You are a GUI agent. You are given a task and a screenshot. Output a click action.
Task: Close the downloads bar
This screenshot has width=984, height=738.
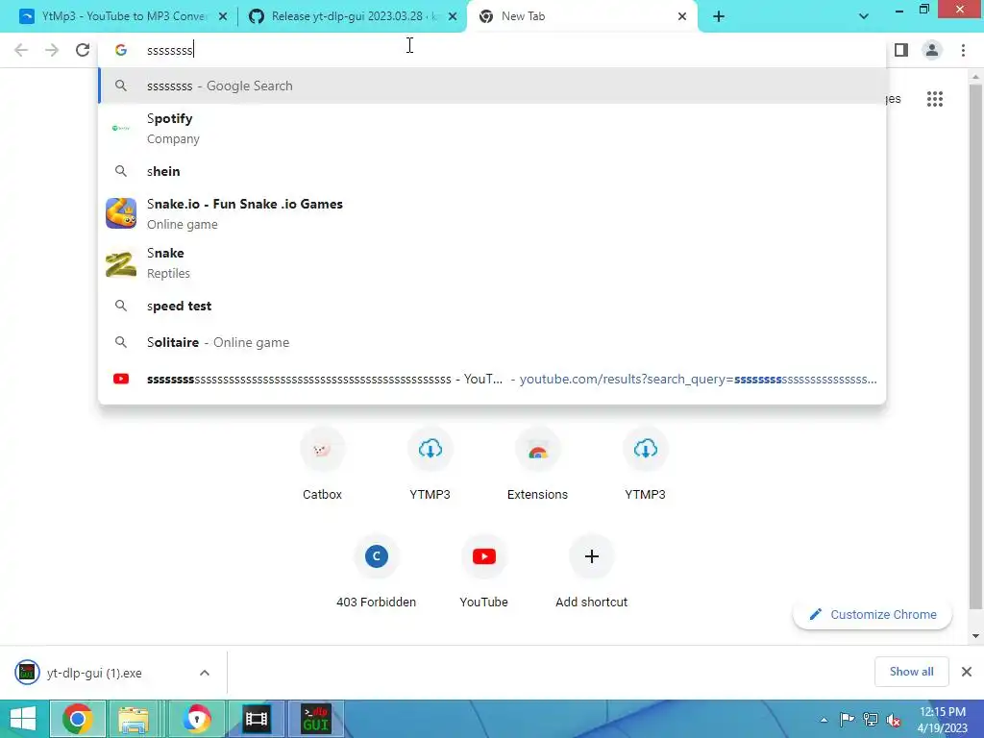(x=967, y=672)
